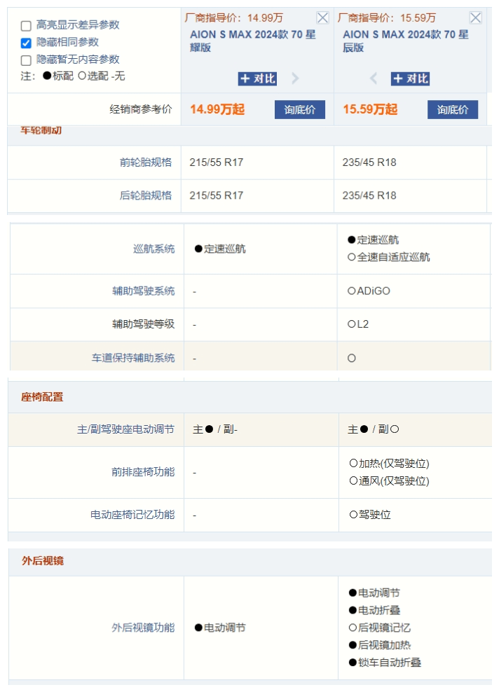Select the 车轮制动 section header
The height and width of the screenshot is (692, 499).
point(41,131)
